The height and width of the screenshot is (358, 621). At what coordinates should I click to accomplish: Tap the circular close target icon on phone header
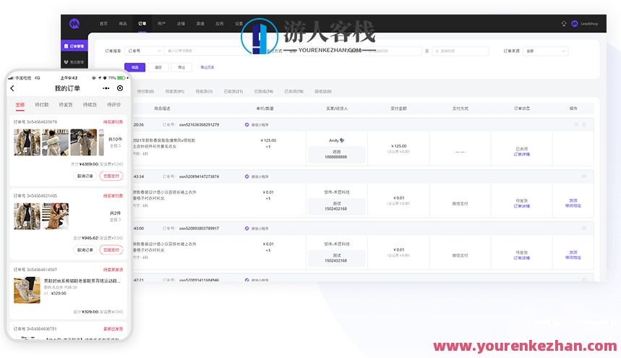[120, 88]
